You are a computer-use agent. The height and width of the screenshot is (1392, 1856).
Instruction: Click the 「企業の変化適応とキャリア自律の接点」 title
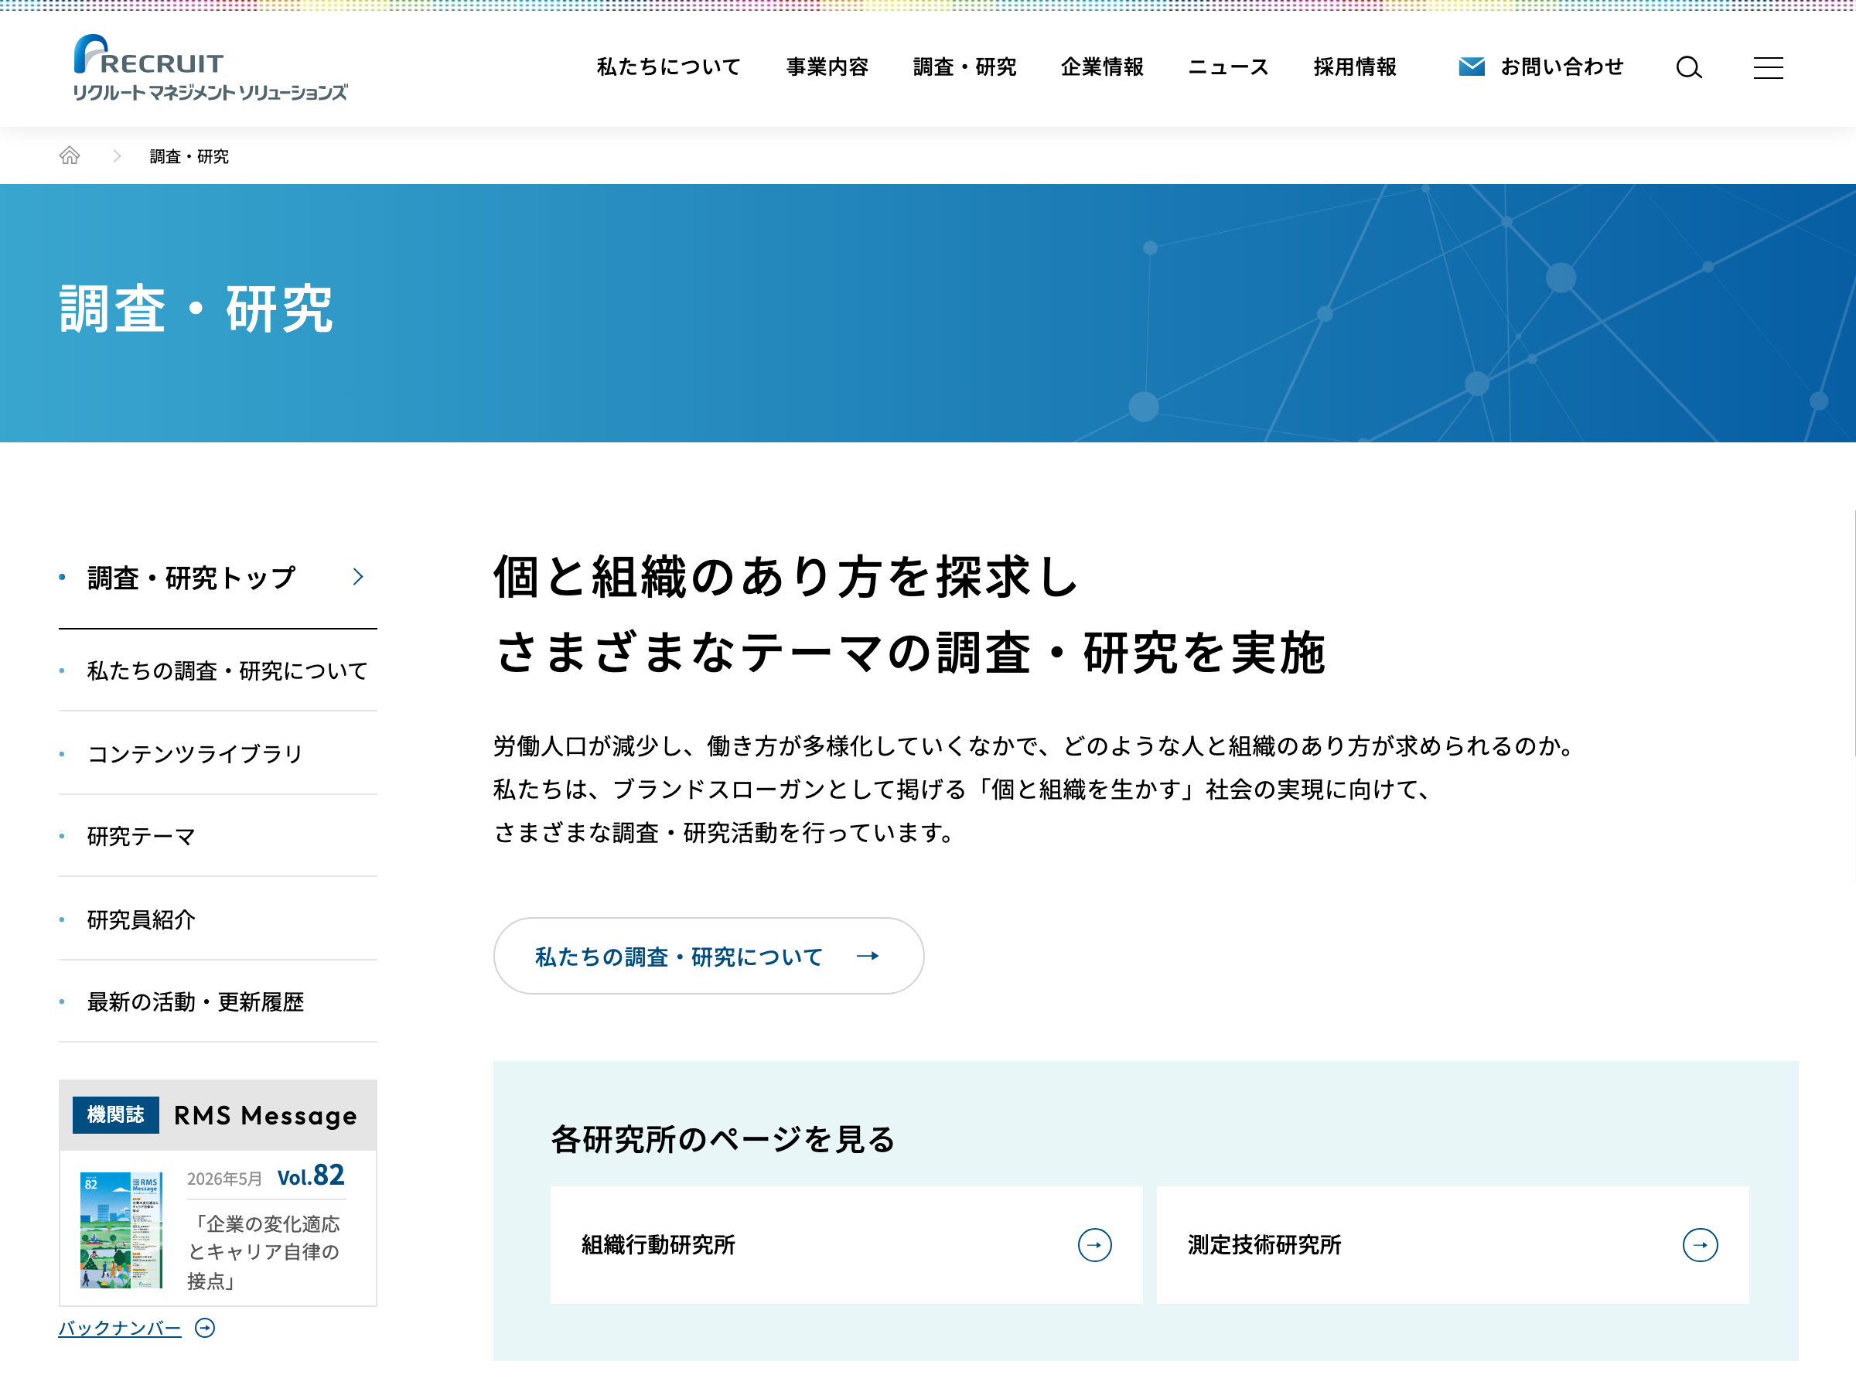point(264,1252)
